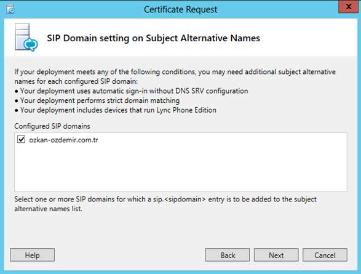361x274 pixels.
Task: Click the alternative names list footer line
Action: click(48, 209)
